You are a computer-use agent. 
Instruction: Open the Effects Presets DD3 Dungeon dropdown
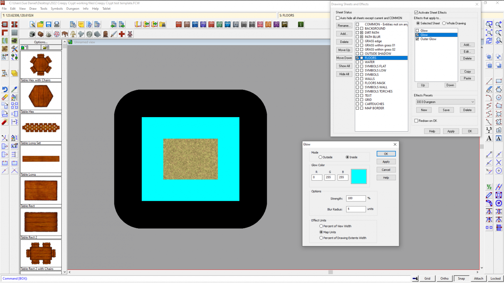pos(445,102)
